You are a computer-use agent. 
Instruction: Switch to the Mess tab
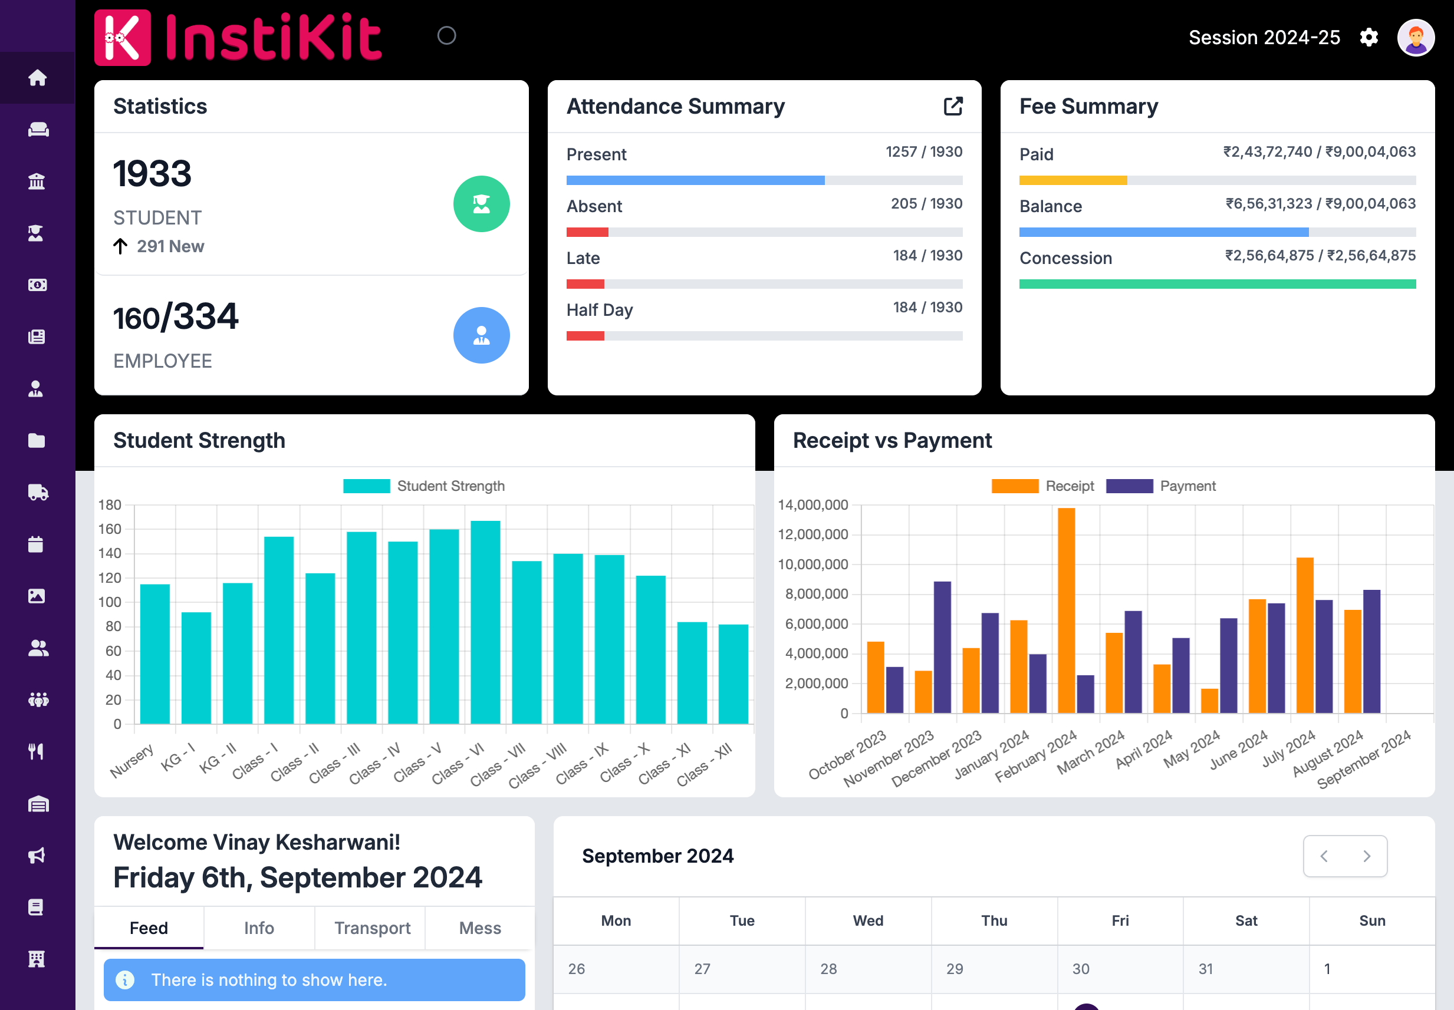pyautogui.click(x=479, y=928)
